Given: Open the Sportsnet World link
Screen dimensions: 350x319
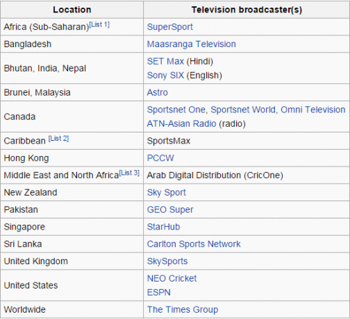Looking at the screenshot, I should click(x=242, y=110).
